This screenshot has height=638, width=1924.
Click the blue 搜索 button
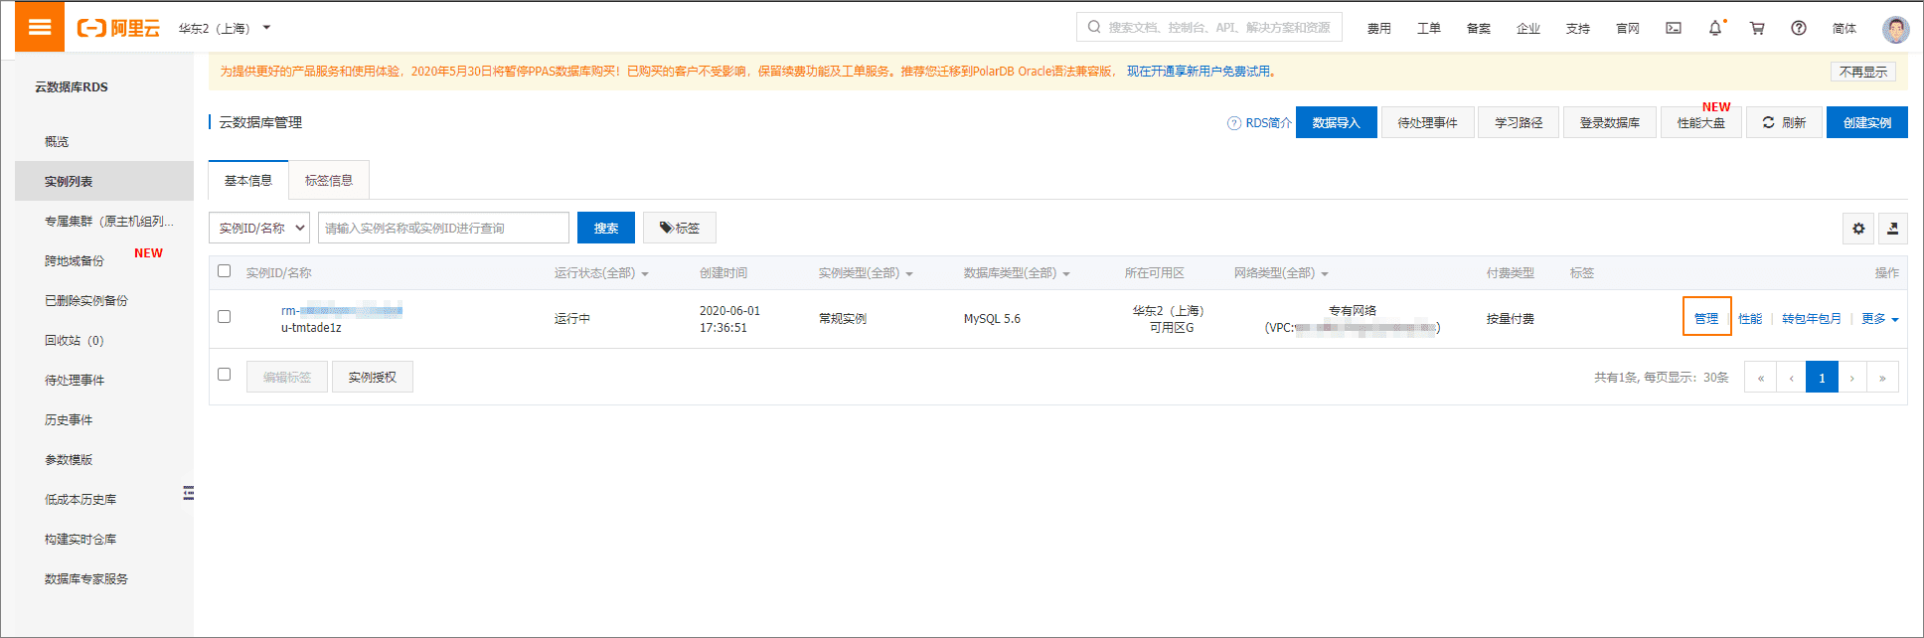(x=606, y=228)
